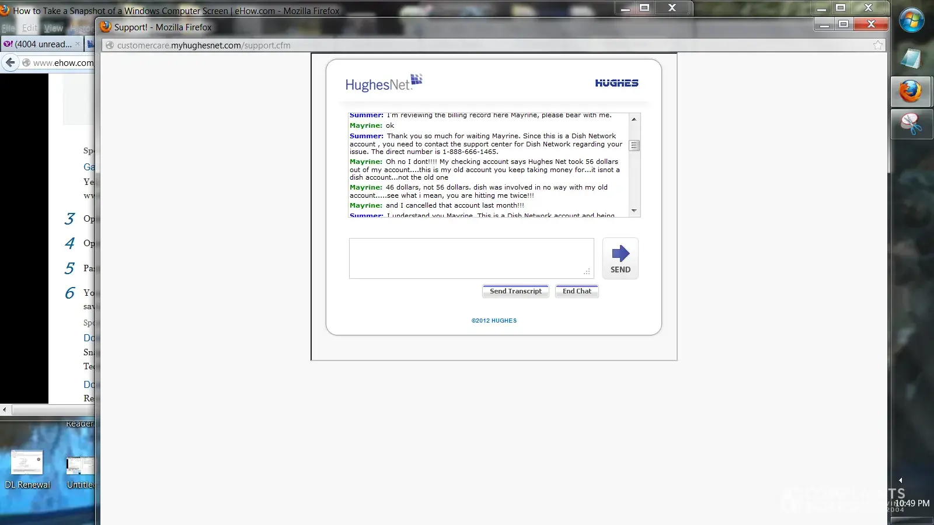The image size is (934, 525).
Task: Click step number 4 on the eHow page
Action: pos(69,243)
